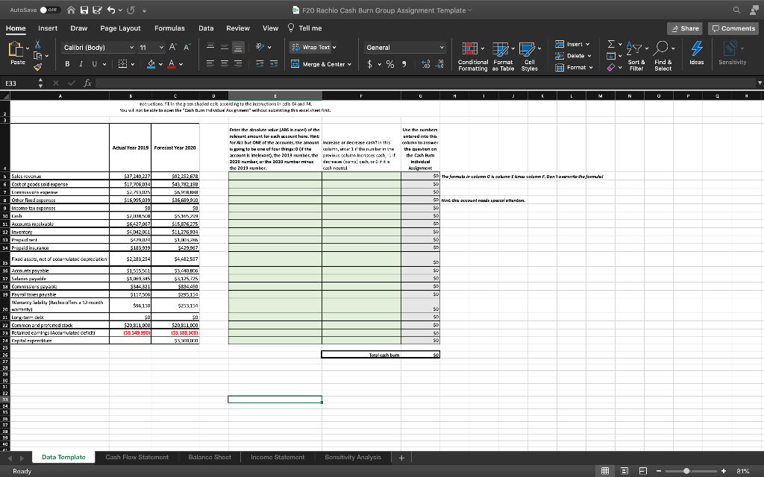This screenshot has width=764, height=477.
Task: Click the Share button
Action: [x=685, y=28]
